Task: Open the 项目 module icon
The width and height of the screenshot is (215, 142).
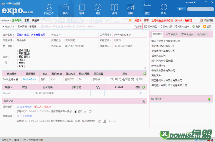Action: 82,9
